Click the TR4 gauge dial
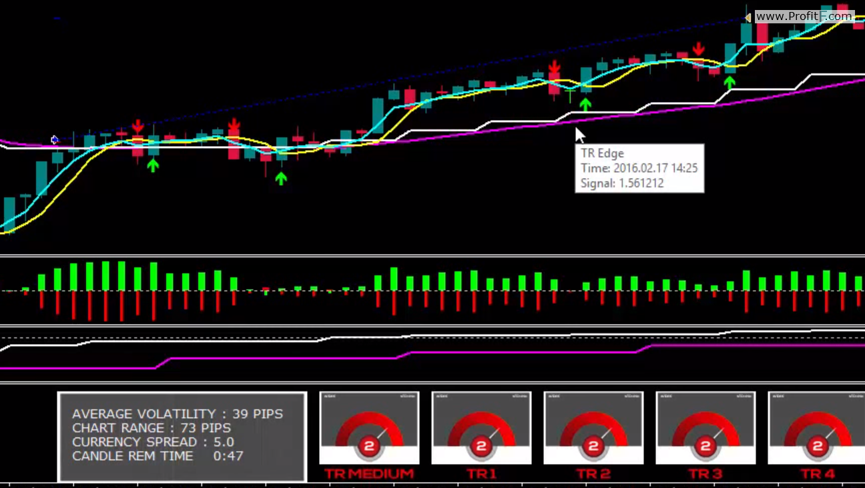Image resolution: width=865 pixels, height=488 pixels. click(x=816, y=428)
